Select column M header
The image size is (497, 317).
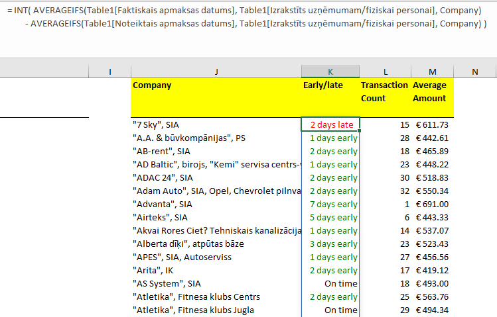pyautogui.click(x=433, y=71)
